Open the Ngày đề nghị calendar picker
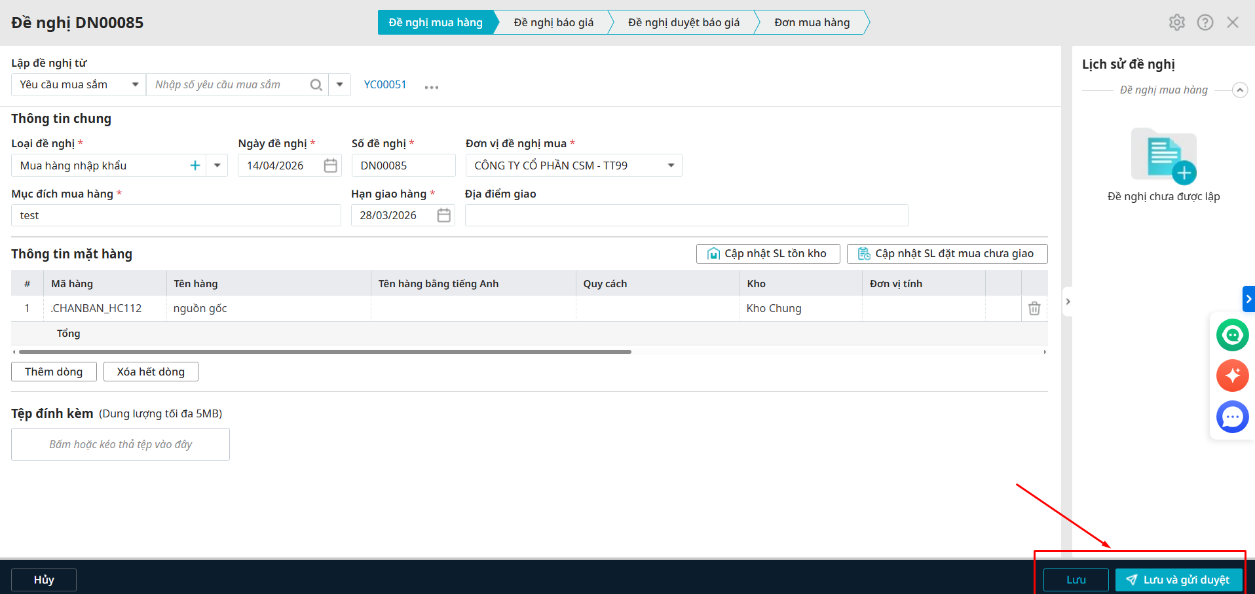 (331, 166)
